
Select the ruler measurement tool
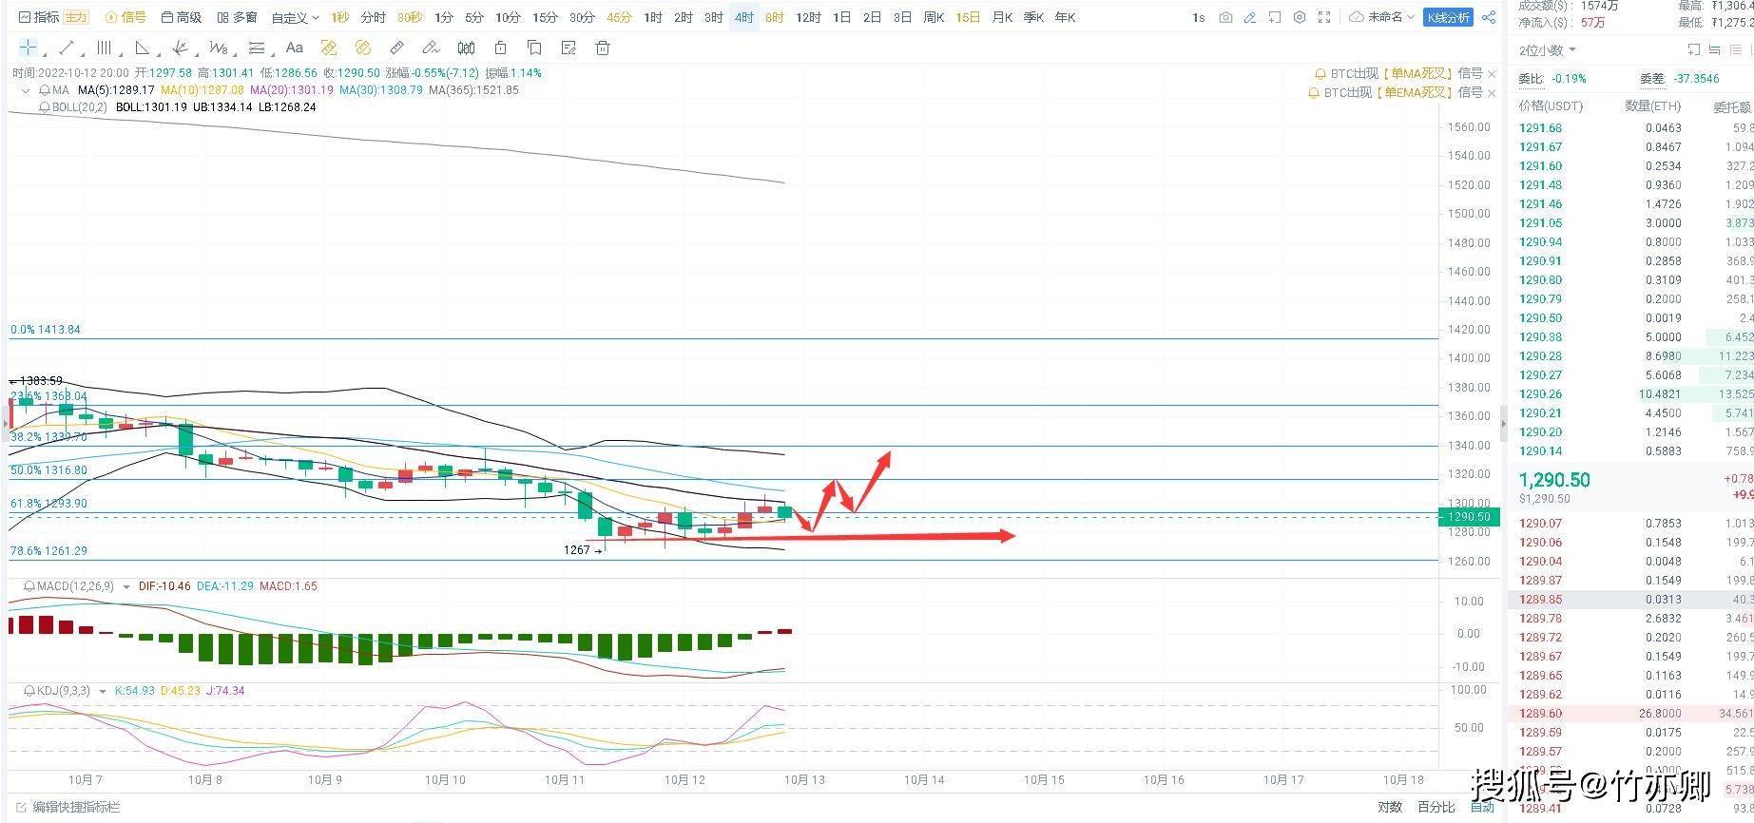click(397, 48)
